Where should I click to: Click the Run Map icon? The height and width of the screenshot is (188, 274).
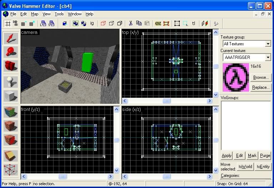click(216, 24)
